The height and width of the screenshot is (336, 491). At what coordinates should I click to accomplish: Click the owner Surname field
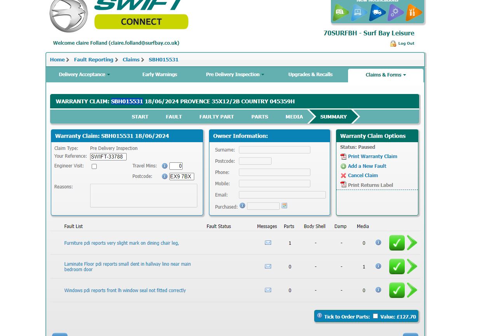275,150
